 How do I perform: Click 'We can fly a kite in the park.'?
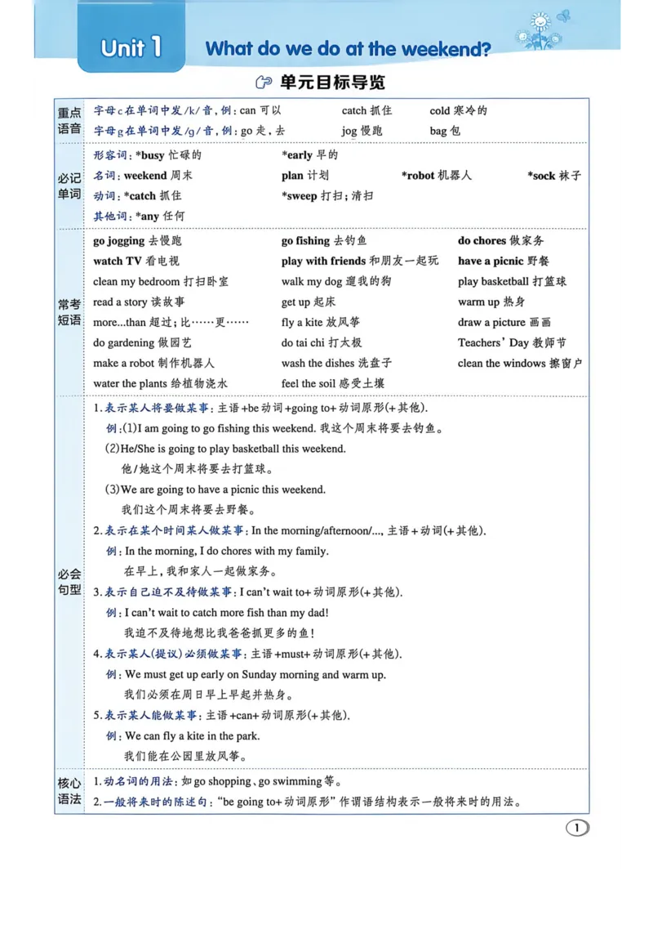click(x=193, y=736)
